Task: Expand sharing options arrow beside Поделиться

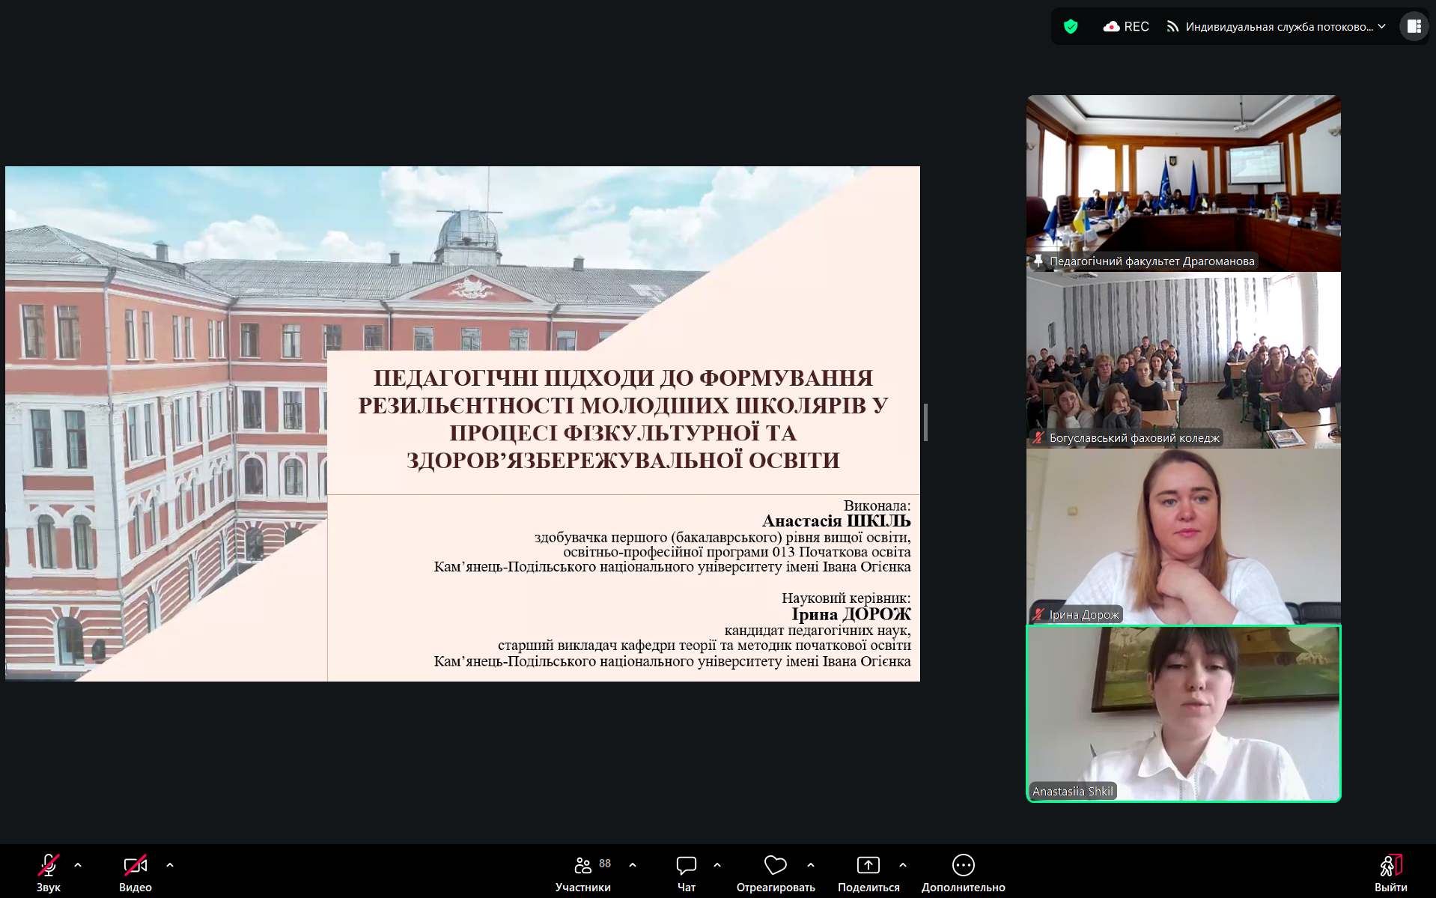Action: click(x=903, y=865)
